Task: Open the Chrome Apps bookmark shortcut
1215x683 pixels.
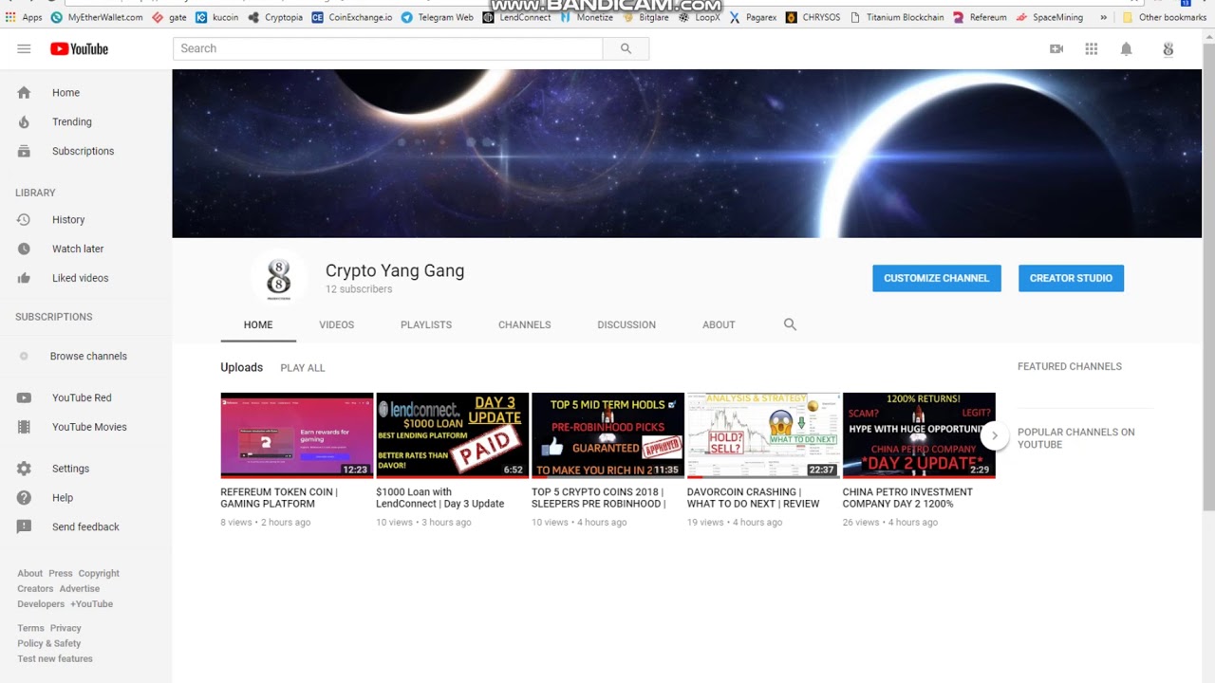Action: coord(24,17)
